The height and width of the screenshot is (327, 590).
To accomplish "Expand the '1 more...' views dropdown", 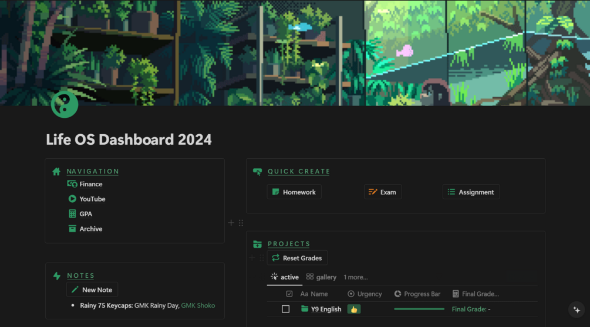I will click(x=356, y=277).
